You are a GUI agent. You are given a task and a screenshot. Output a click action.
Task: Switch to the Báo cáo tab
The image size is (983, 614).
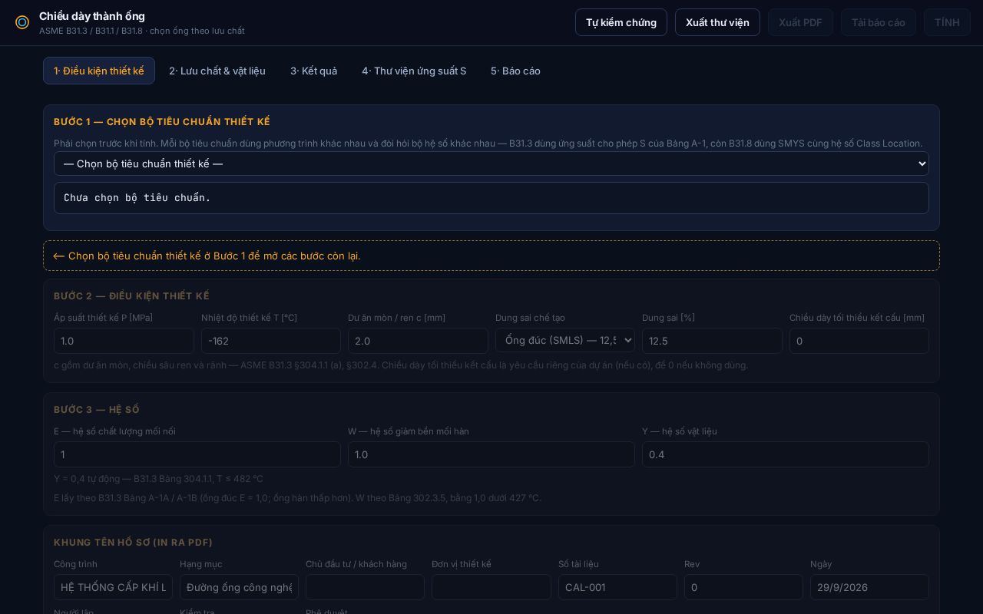515,71
